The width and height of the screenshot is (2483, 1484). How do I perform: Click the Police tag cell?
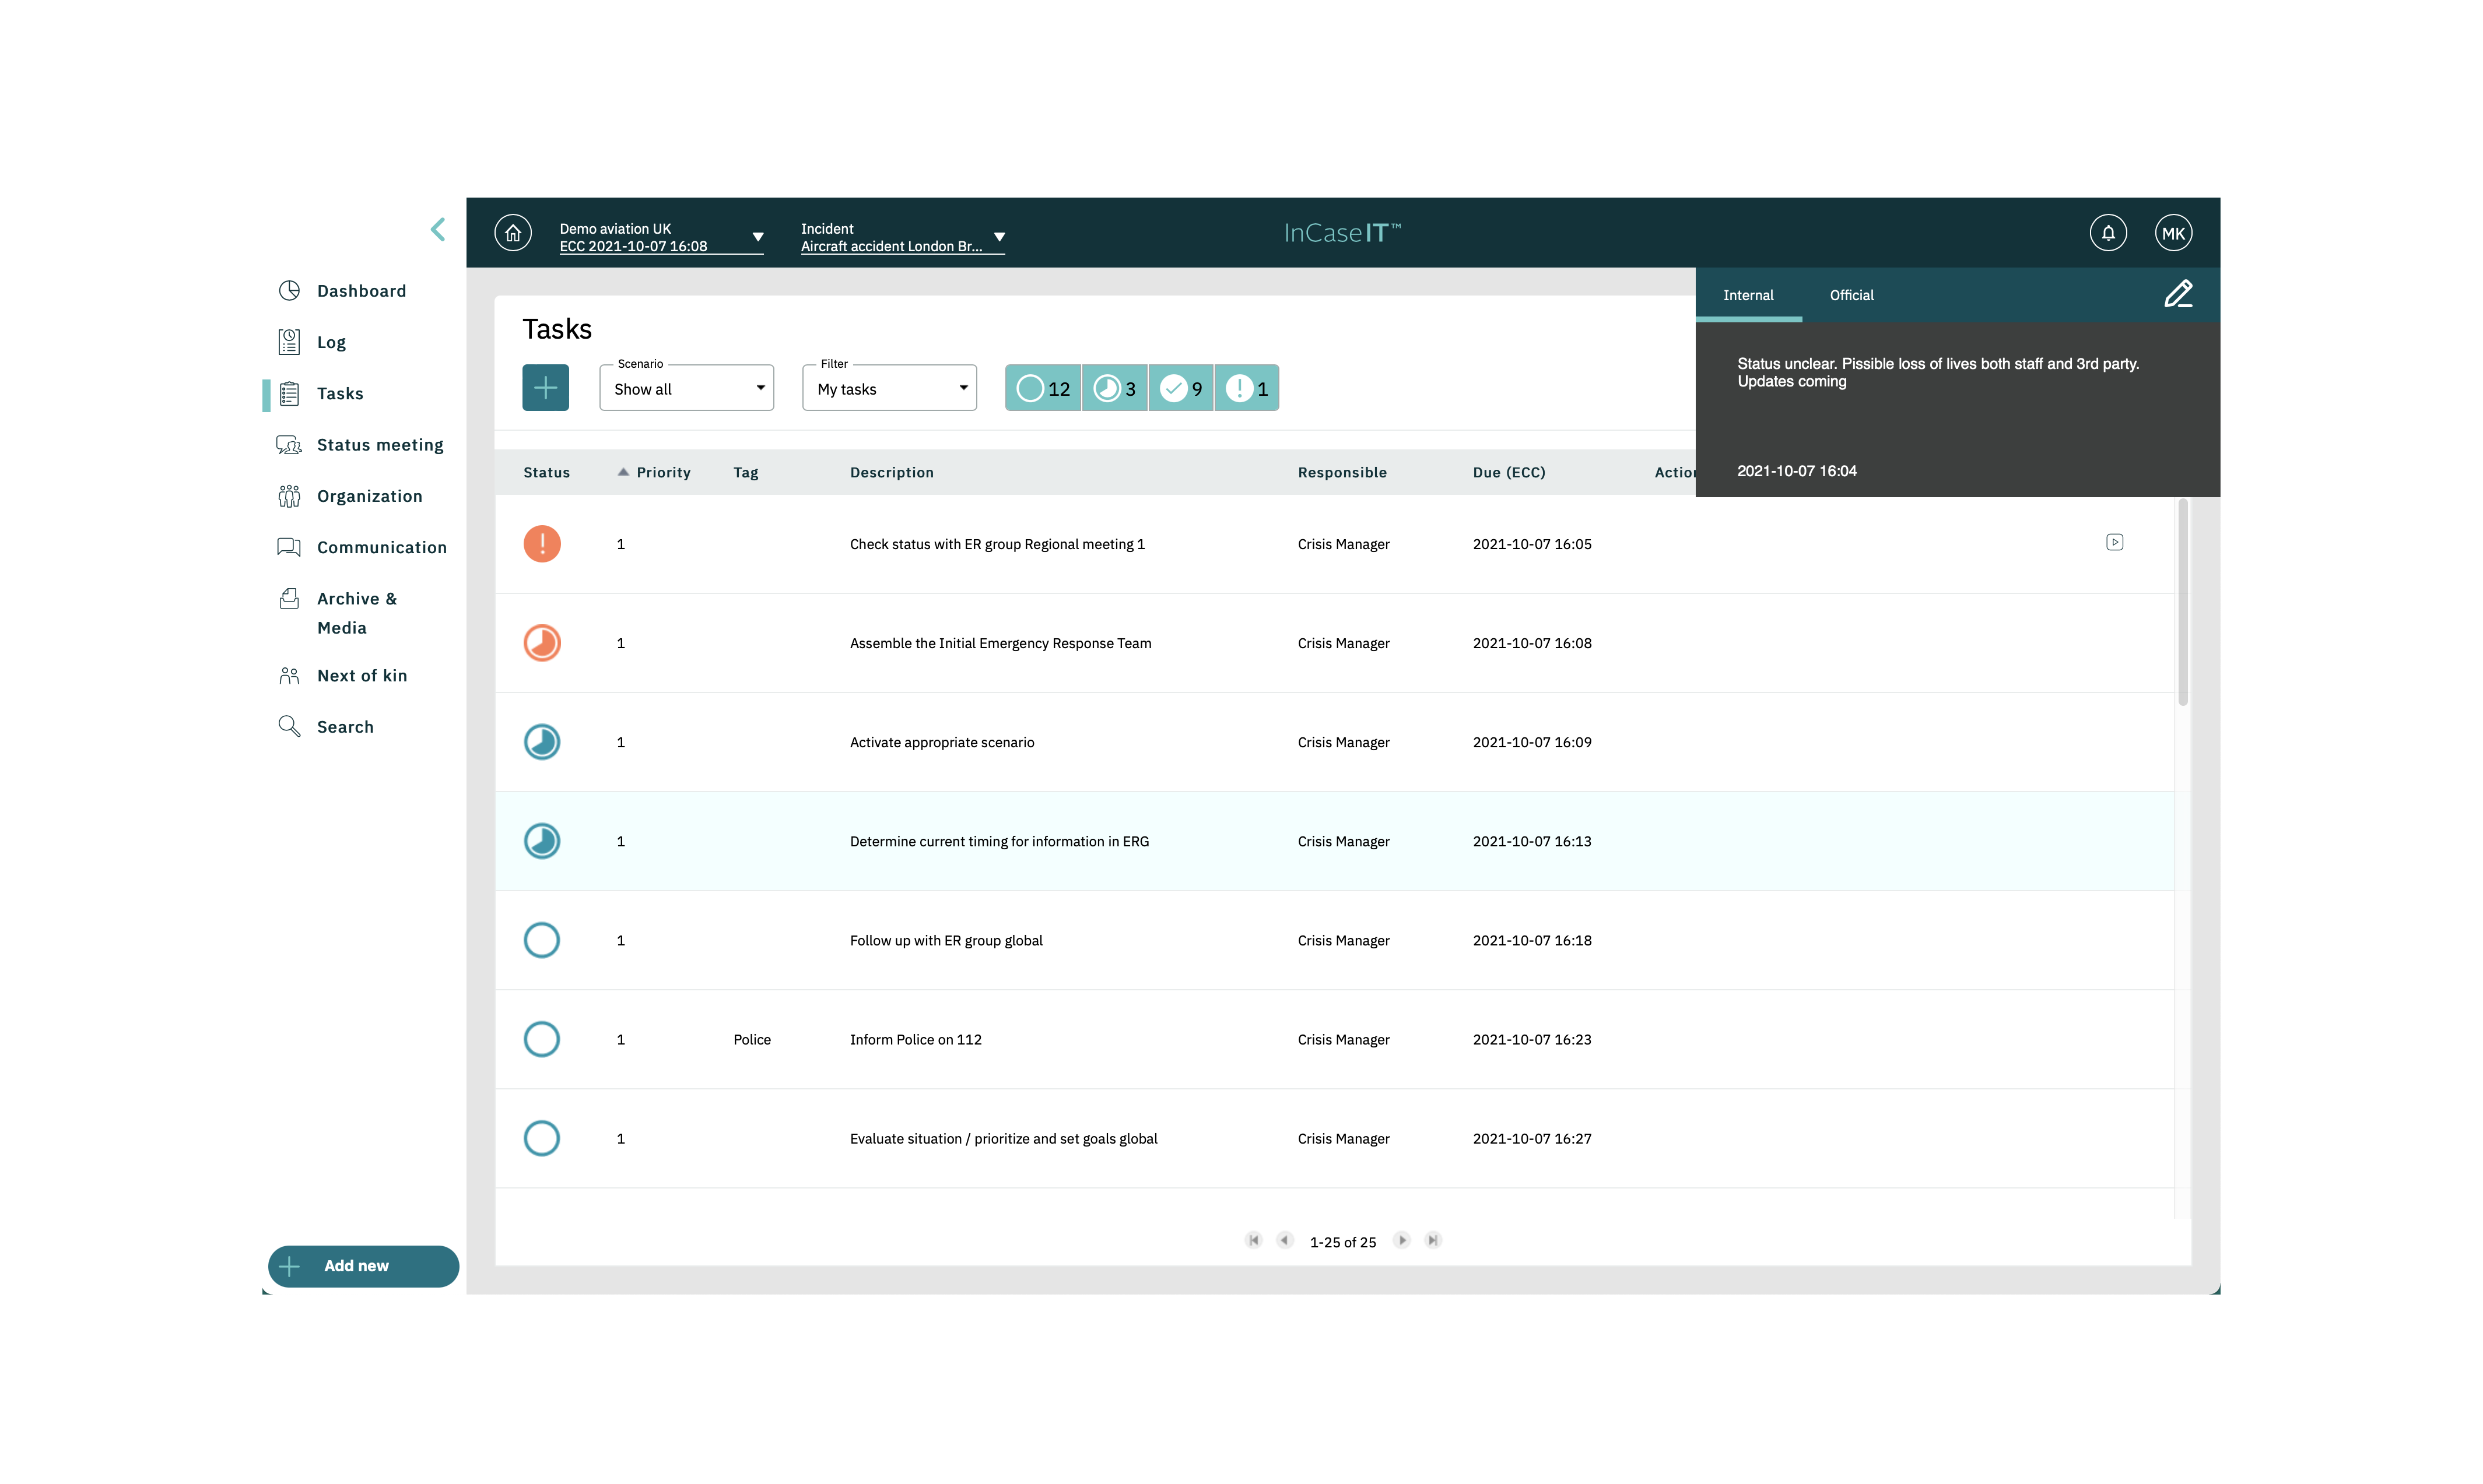pos(751,1039)
